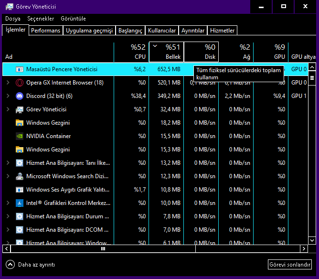Image resolution: width=319 pixels, height=279 pixels.
Task: Click the Opera GX Internet Browser icon
Action: (x=20, y=83)
